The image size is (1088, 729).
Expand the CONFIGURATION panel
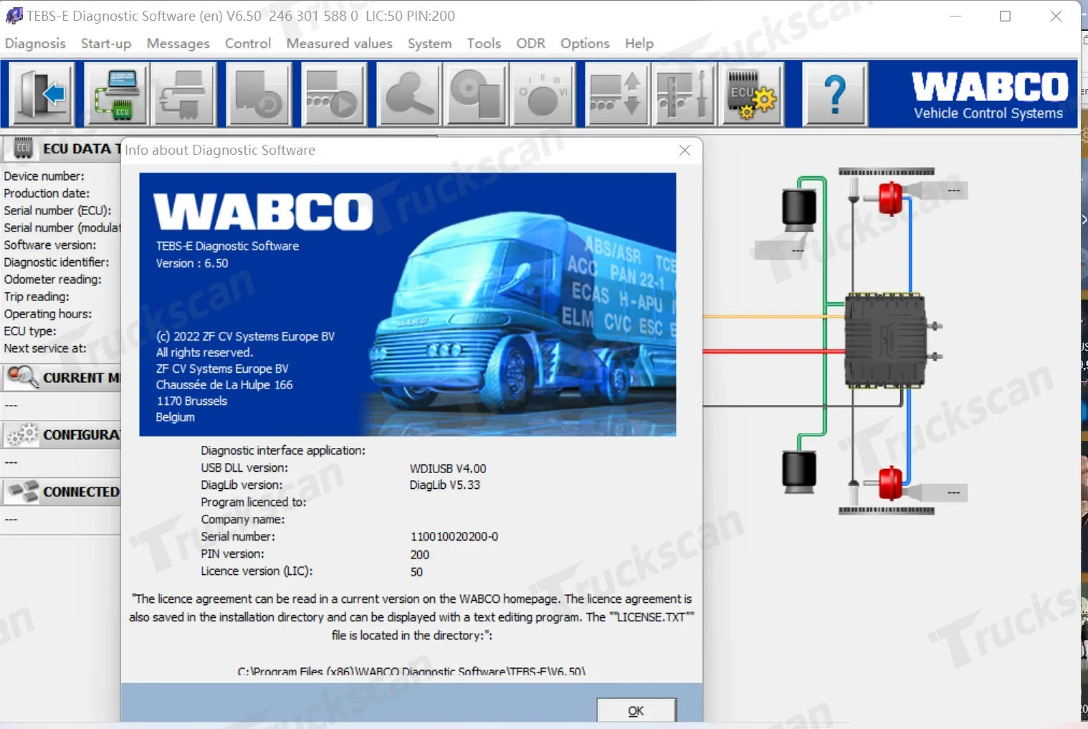(x=61, y=435)
